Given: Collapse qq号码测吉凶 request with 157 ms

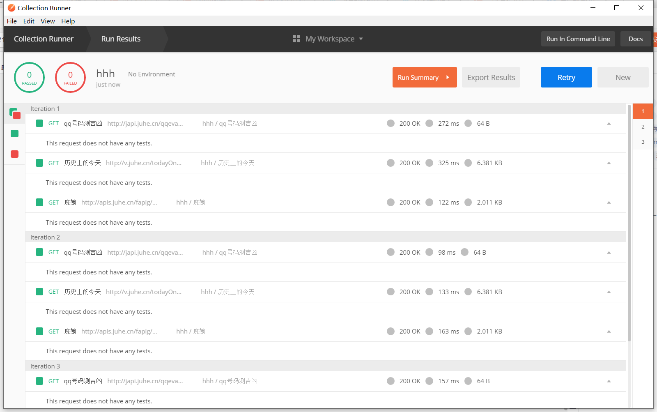Looking at the screenshot, I should coord(609,381).
